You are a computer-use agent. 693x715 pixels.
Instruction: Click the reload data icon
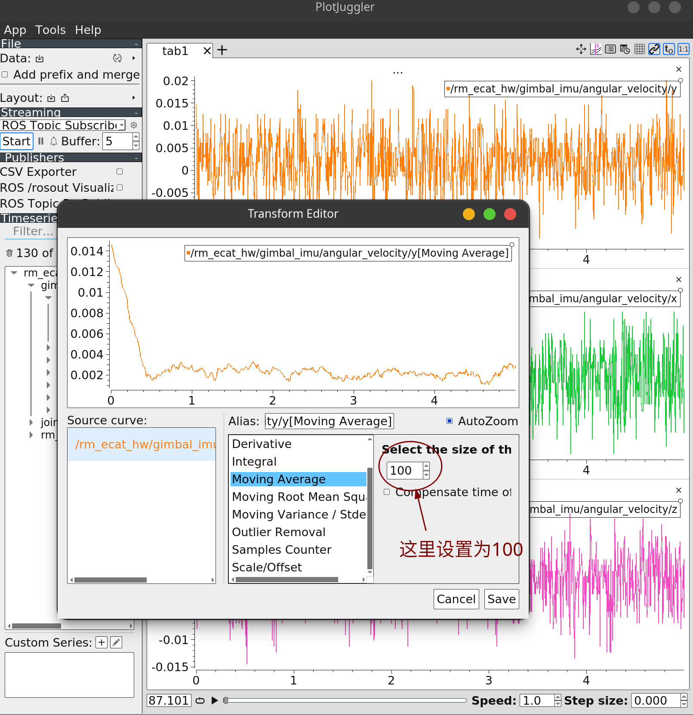tap(117, 58)
